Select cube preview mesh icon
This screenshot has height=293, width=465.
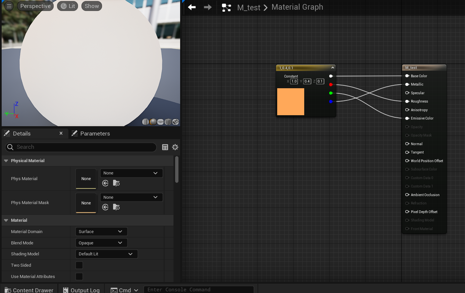(x=168, y=122)
